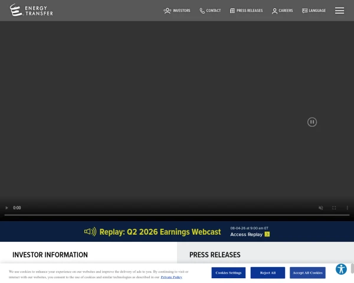Enter fullscreen video mode
Image resolution: width=354 pixels, height=283 pixels.
(334, 208)
